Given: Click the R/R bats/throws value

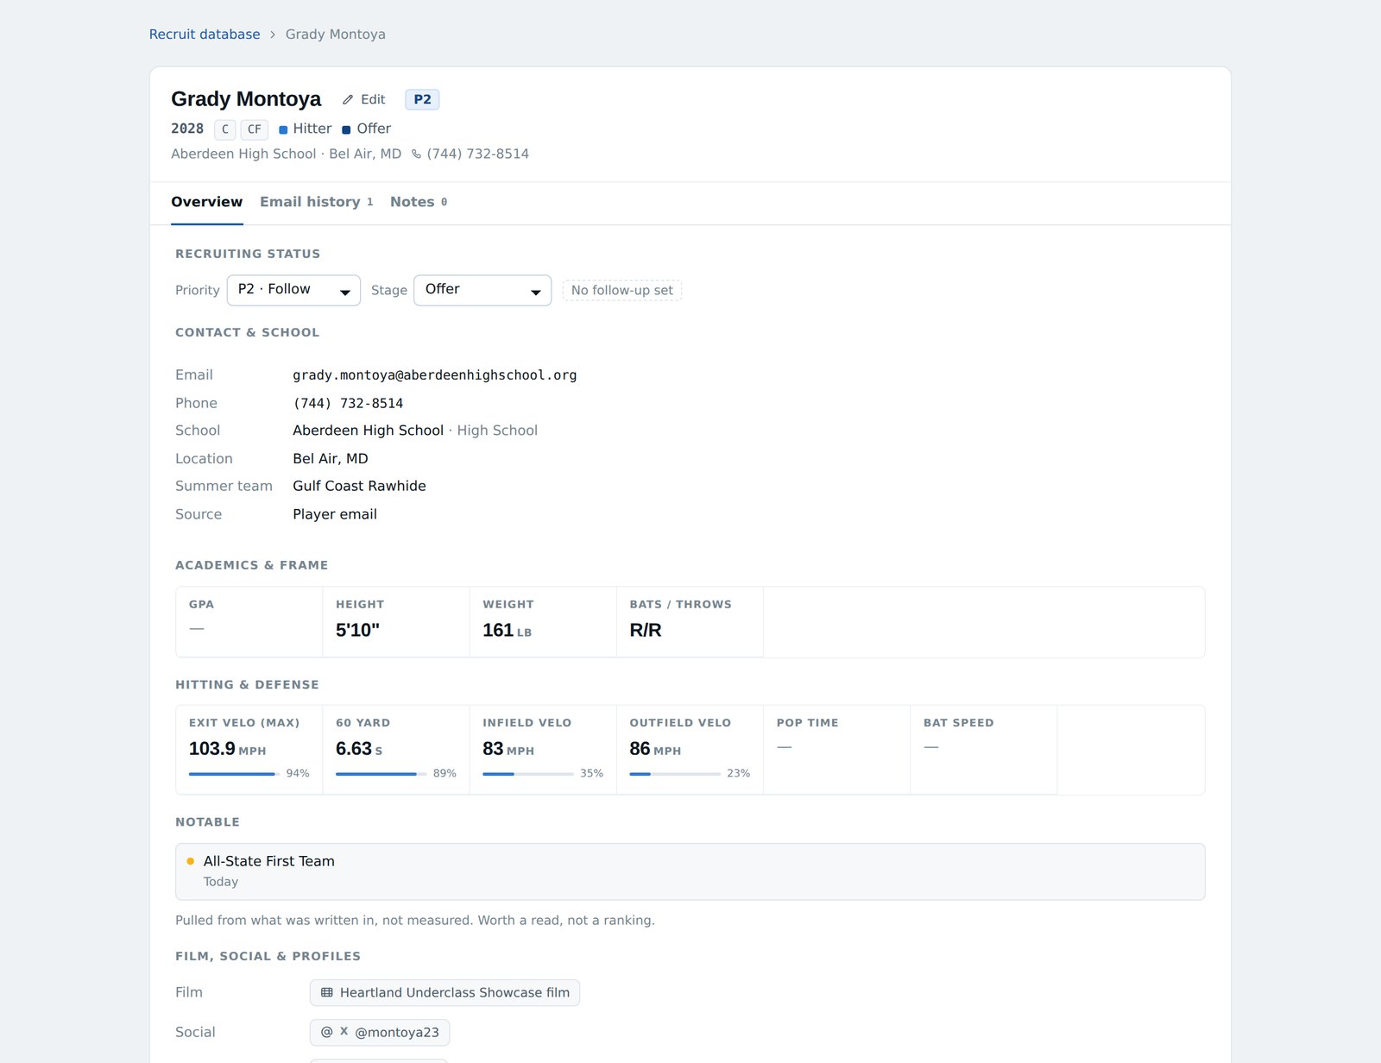Looking at the screenshot, I should [x=646, y=631].
